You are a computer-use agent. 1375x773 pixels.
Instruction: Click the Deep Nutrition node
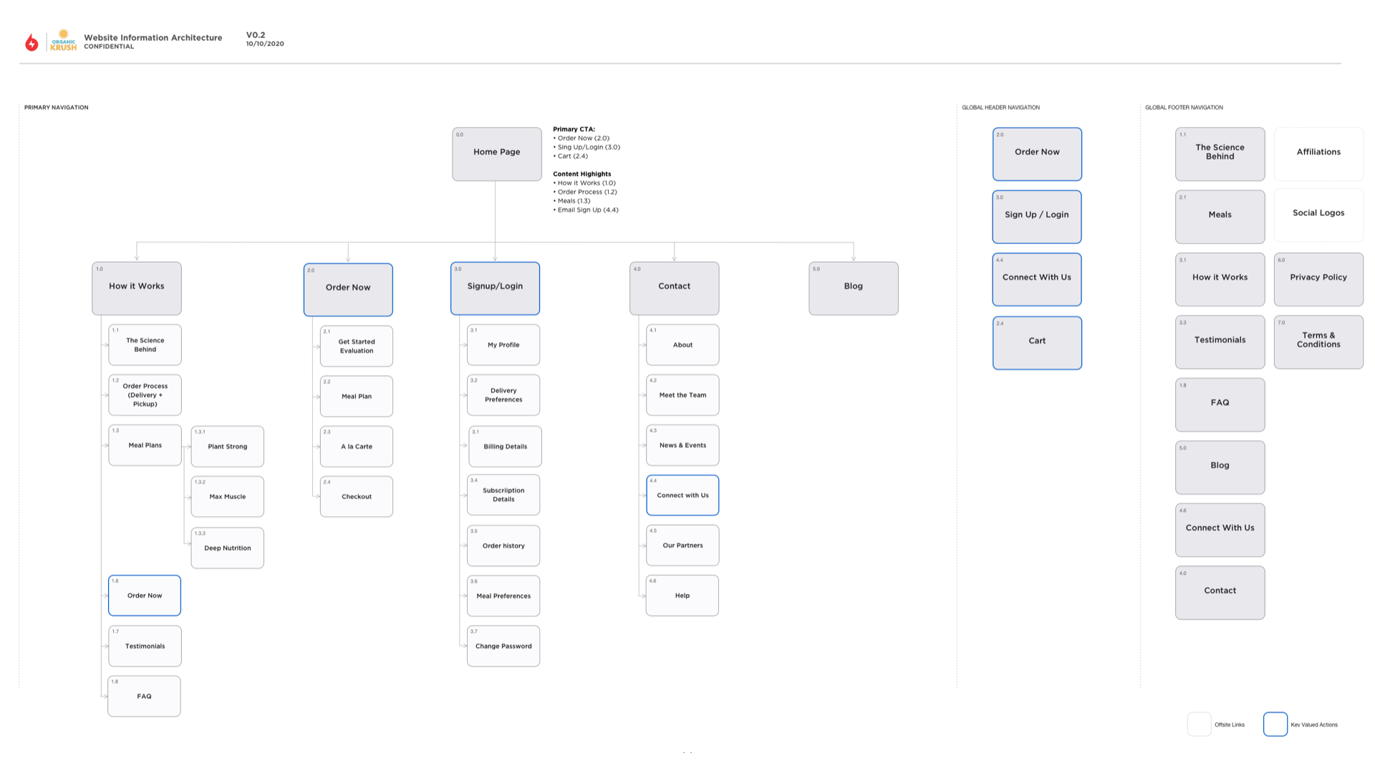click(227, 548)
